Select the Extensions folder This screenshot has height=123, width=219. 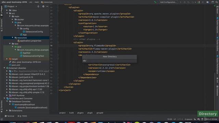[16, 111]
